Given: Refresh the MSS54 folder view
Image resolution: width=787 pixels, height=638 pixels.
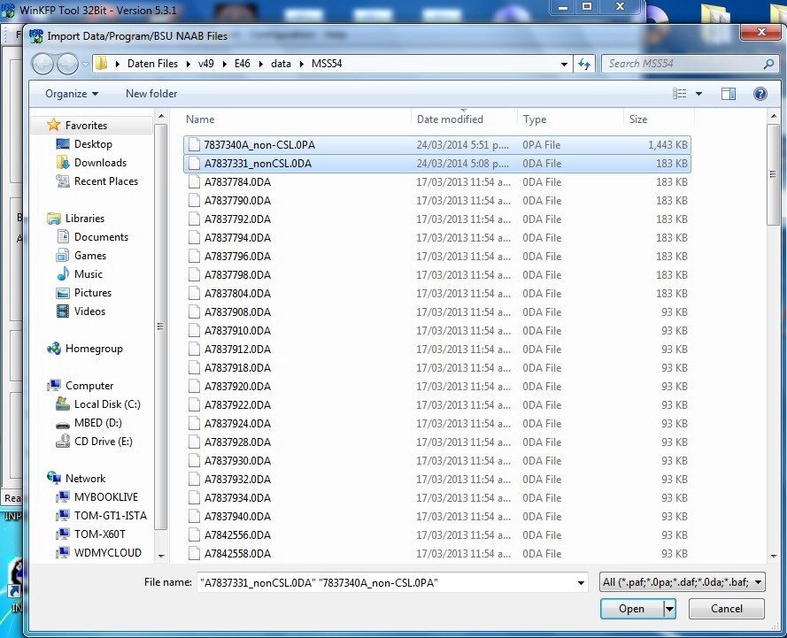Looking at the screenshot, I should pos(584,64).
